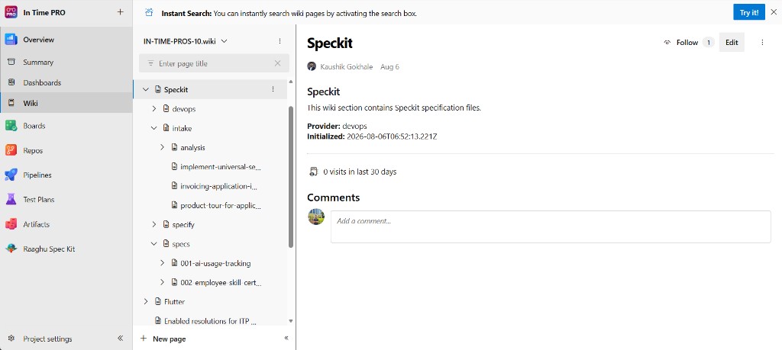Click the Kaushik Gokhale author name
Viewport: 782px width, 350px height.
coord(346,66)
